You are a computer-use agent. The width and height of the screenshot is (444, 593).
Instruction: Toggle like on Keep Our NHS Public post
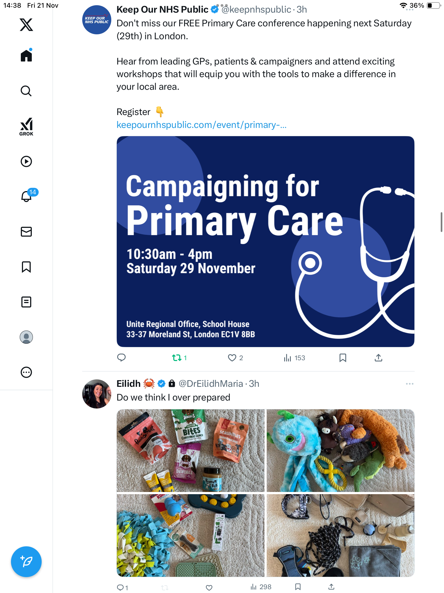coord(232,358)
